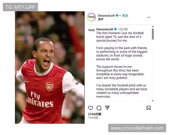169x135 pixels.
Task: Click the 18分钟 time label beside caption username
Action: tap(123, 29)
